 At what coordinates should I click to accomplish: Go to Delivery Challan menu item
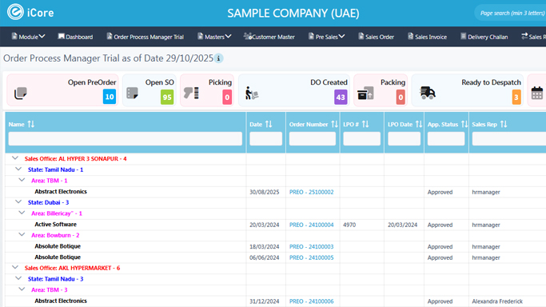(484, 37)
